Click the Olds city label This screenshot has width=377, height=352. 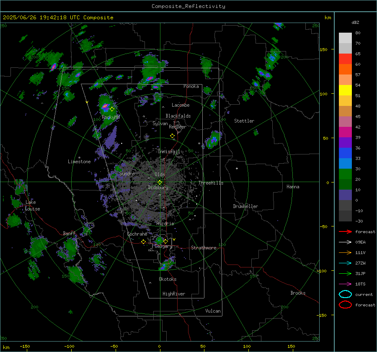(160, 175)
